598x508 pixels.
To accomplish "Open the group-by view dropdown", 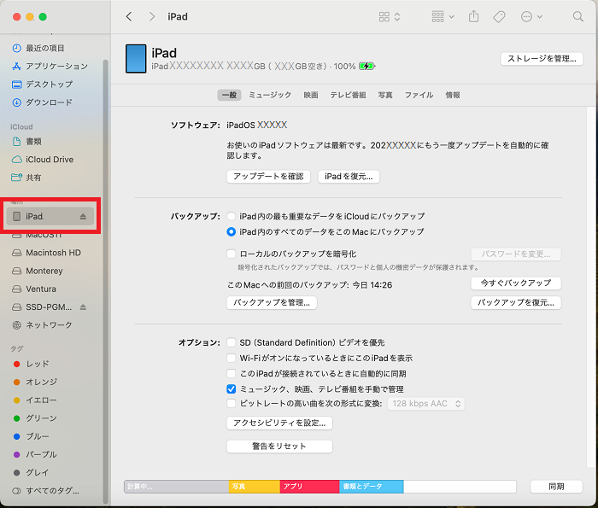I will (443, 17).
